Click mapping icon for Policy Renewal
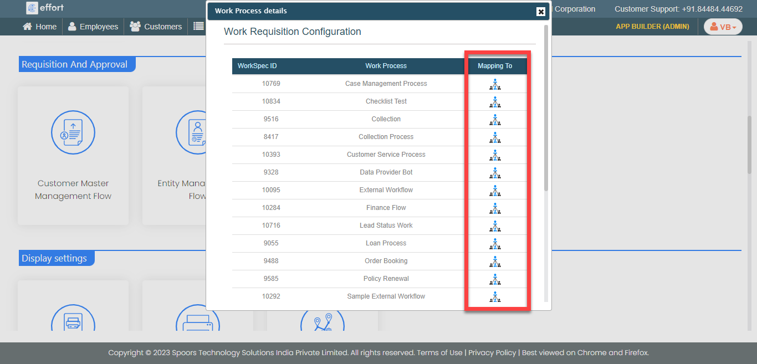The width and height of the screenshot is (757, 364). click(x=495, y=279)
